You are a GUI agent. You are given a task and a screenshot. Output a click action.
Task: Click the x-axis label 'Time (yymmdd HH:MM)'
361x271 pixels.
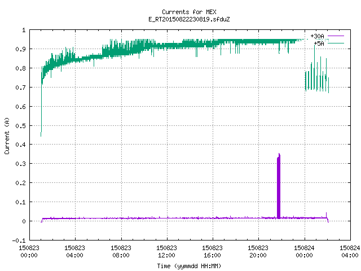click(x=189, y=266)
